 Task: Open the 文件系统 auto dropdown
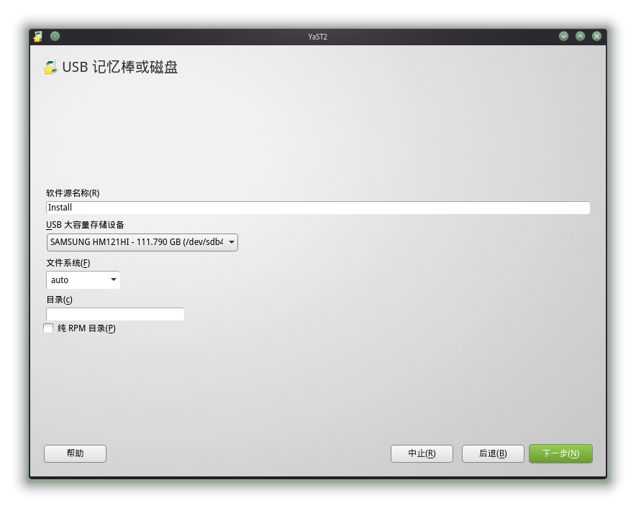coord(83,280)
